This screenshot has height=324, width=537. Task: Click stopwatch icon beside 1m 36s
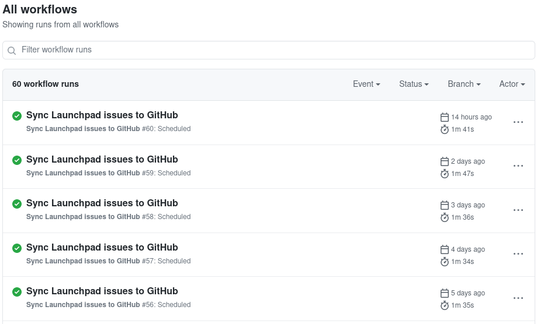tap(445, 217)
